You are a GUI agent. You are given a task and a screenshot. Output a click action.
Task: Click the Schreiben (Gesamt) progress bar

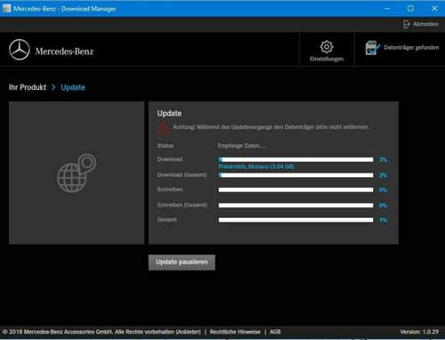click(x=295, y=205)
